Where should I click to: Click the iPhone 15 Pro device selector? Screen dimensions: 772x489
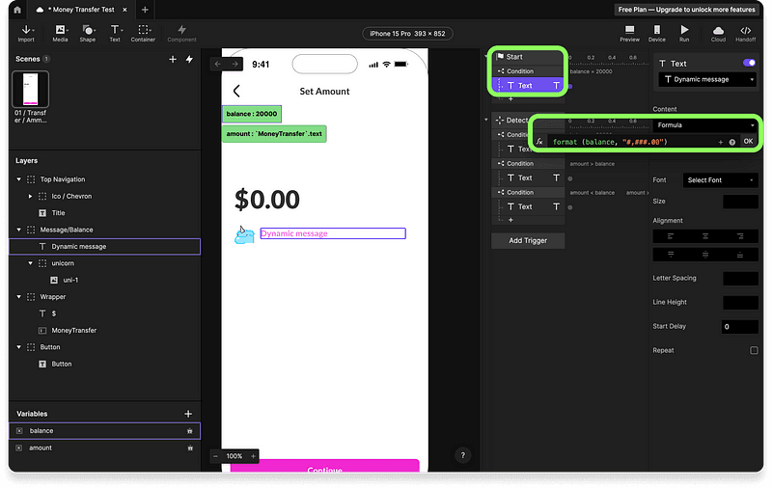click(x=407, y=34)
